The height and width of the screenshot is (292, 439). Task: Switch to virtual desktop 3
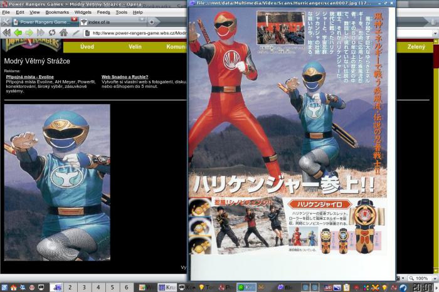point(84,287)
